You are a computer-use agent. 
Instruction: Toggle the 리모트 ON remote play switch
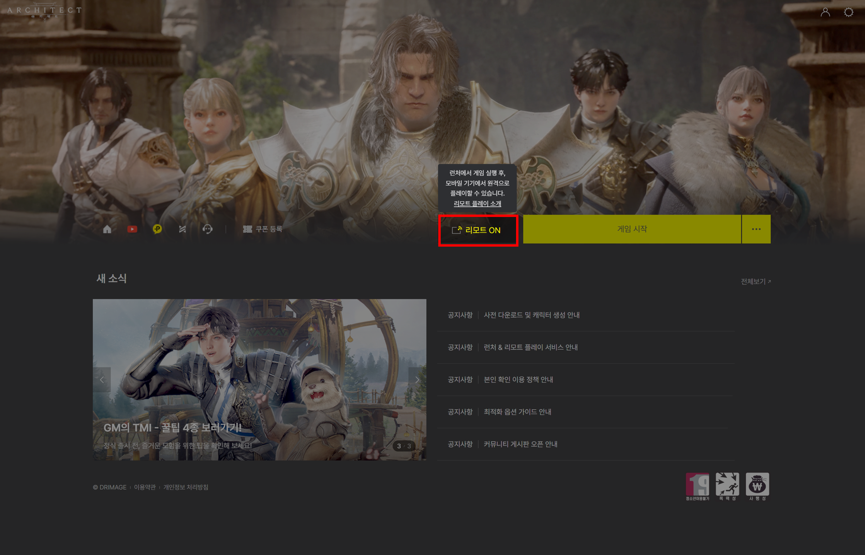coord(478,230)
